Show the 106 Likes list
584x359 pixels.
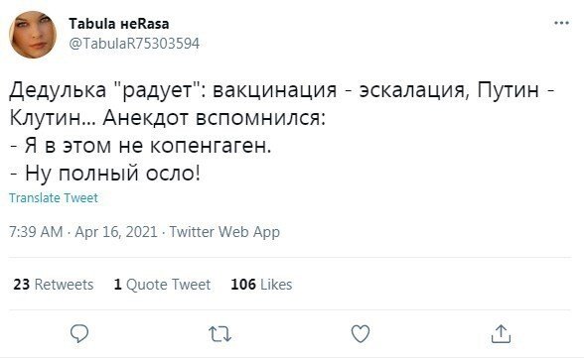(x=261, y=285)
